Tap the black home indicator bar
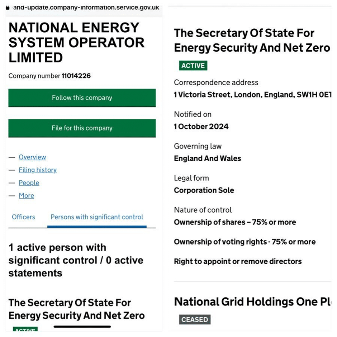 (x=82, y=327)
